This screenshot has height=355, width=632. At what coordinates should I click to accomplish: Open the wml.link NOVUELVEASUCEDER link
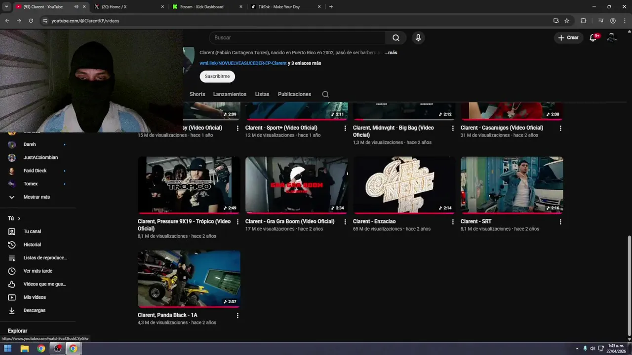[x=243, y=64]
